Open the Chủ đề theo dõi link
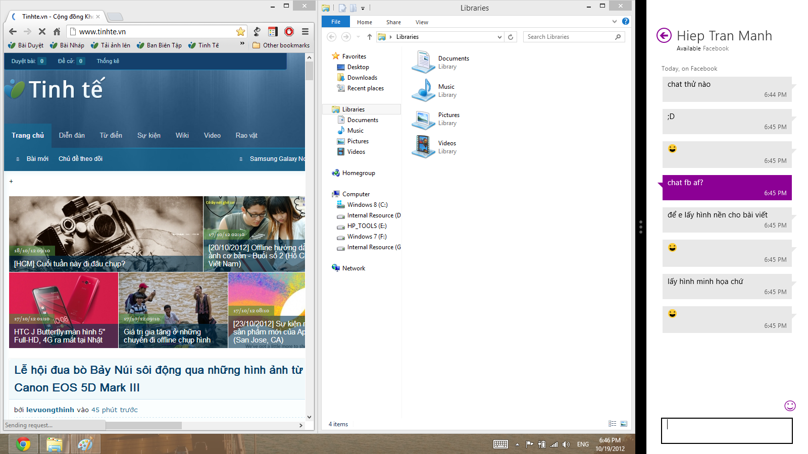 click(x=80, y=158)
